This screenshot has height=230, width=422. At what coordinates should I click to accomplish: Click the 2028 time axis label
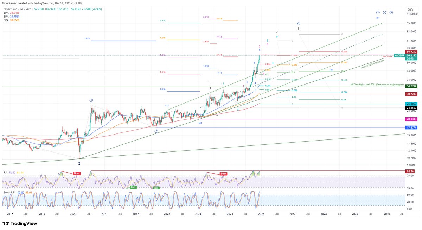tap(324, 214)
